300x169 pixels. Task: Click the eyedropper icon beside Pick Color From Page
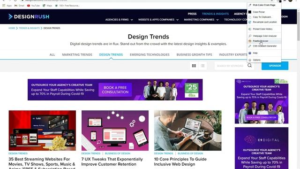point(250,5)
